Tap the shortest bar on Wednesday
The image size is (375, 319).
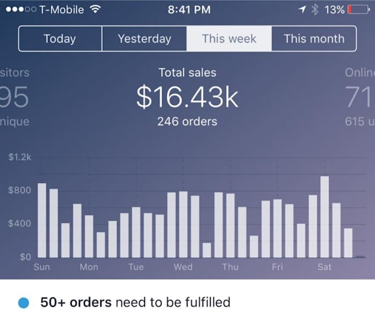(207, 250)
